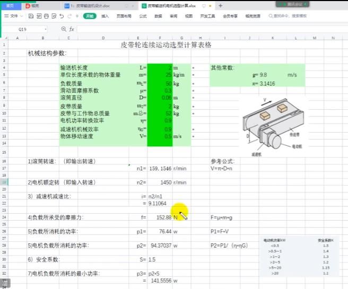Click the 物体移动速度 label cell
The height and width of the screenshot is (289, 348).
point(77,136)
